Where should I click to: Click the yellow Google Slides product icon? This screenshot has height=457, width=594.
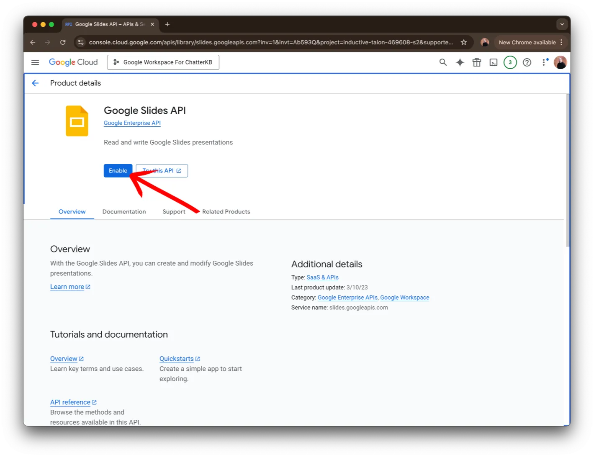point(77,121)
